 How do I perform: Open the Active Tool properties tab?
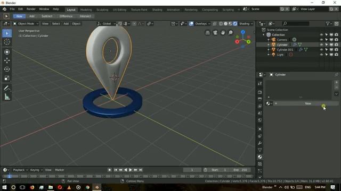coord(260,83)
